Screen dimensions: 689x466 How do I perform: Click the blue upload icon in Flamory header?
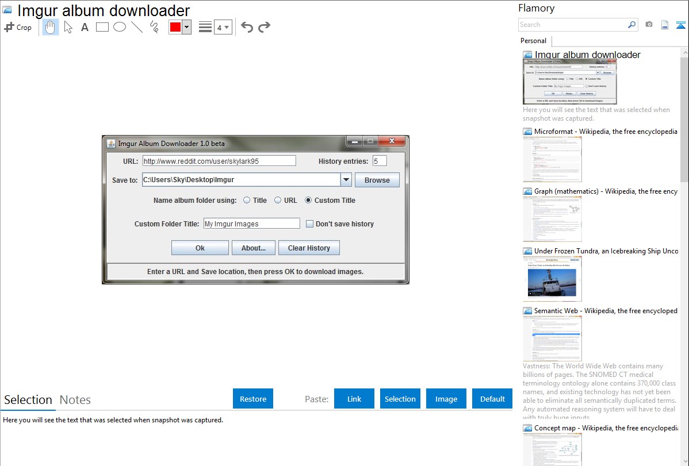[680, 25]
